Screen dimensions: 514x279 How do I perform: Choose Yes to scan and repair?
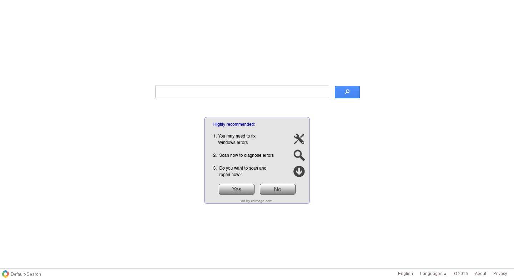(237, 189)
